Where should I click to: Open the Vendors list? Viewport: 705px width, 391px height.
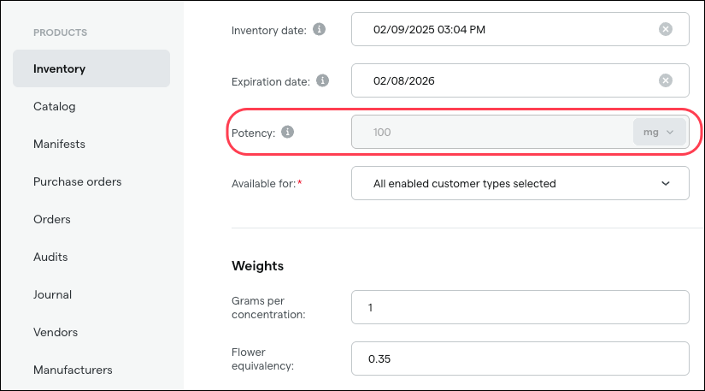coord(56,332)
